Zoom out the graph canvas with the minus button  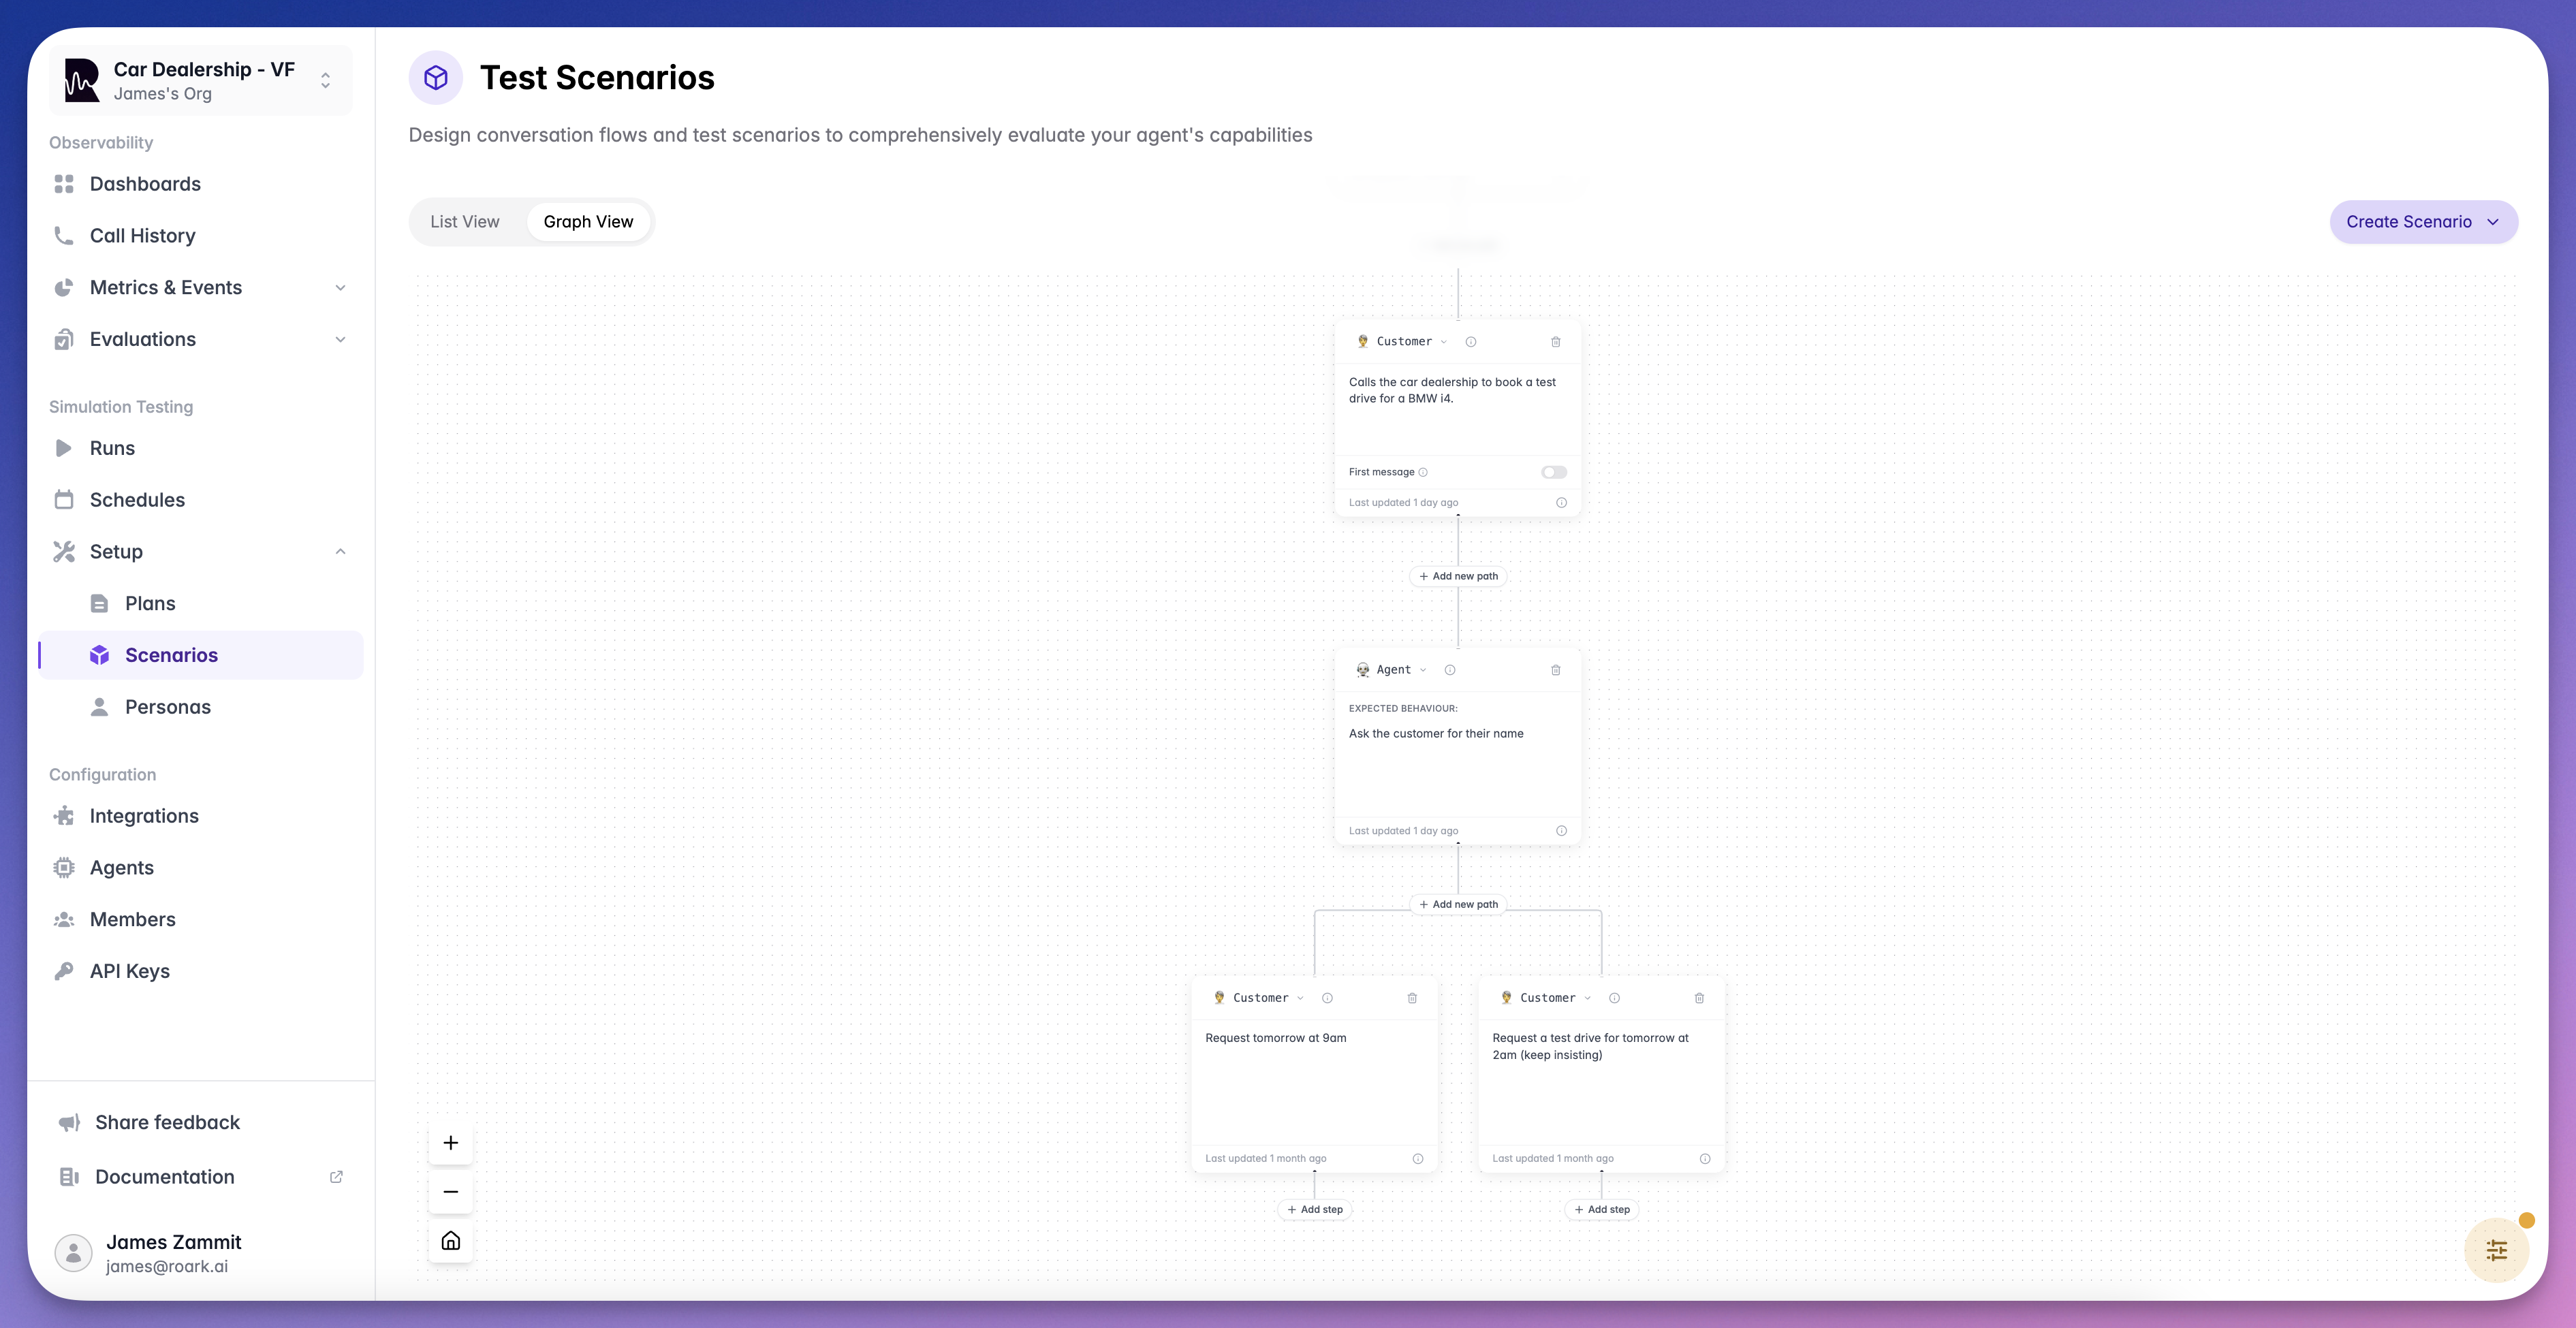(x=451, y=1192)
